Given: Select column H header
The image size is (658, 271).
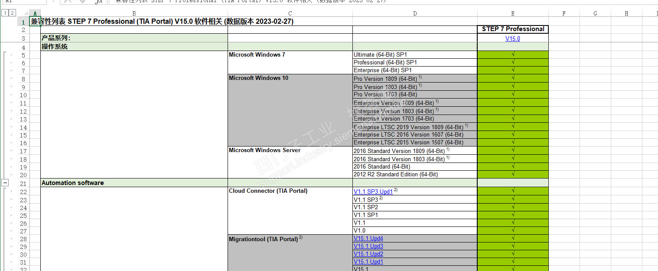Looking at the screenshot, I should click(x=626, y=13).
